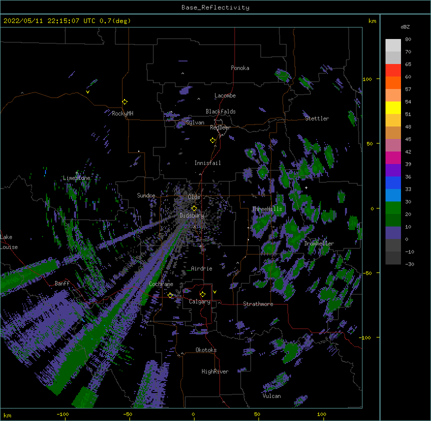The height and width of the screenshot is (421, 431).
Task: Click the Drumheller city label
Action: click(319, 243)
